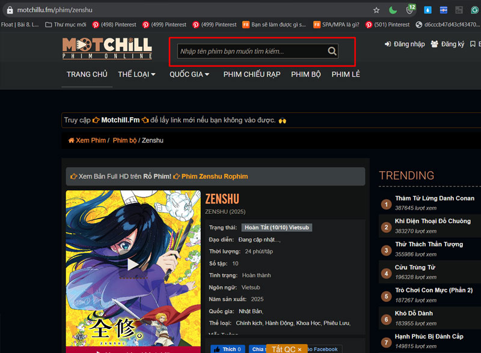Click the Facebook Thích like button
This screenshot has height=353, width=481.
click(x=228, y=349)
